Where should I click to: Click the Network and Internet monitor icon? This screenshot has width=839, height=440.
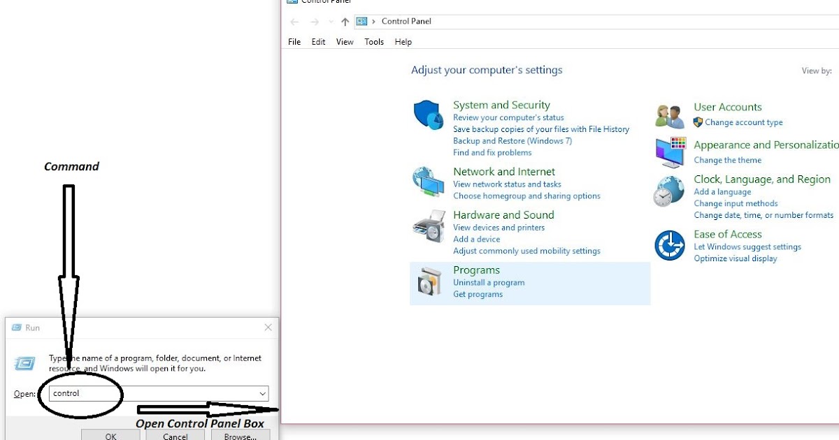click(x=429, y=180)
